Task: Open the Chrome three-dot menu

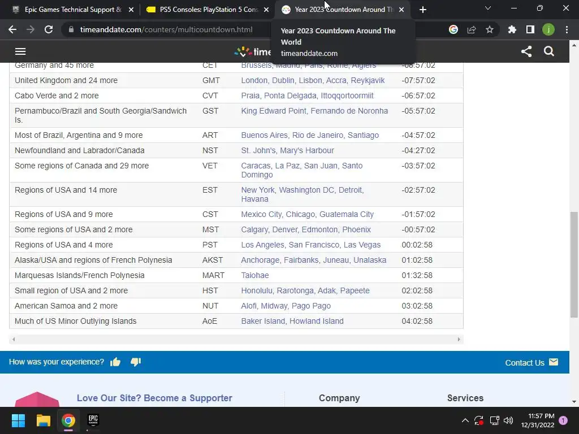Action: pyautogui.click(x=567, y=29)
